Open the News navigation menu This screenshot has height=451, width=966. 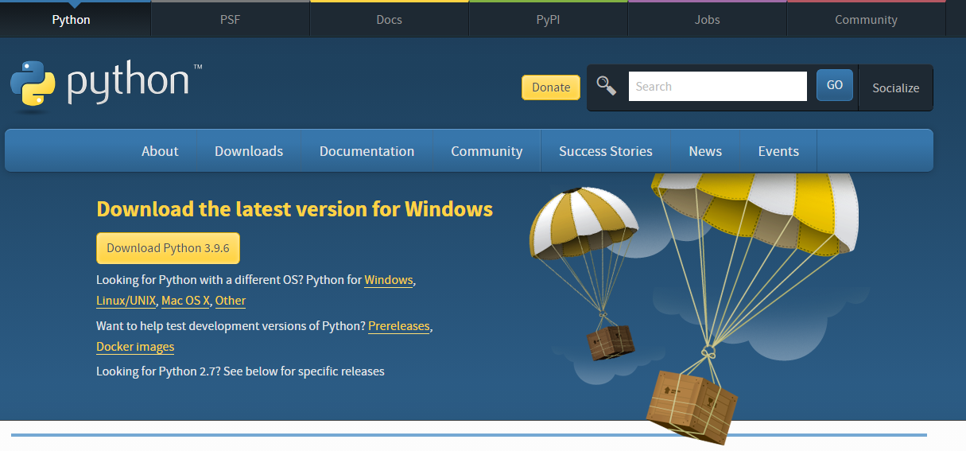tap(705, 151)
